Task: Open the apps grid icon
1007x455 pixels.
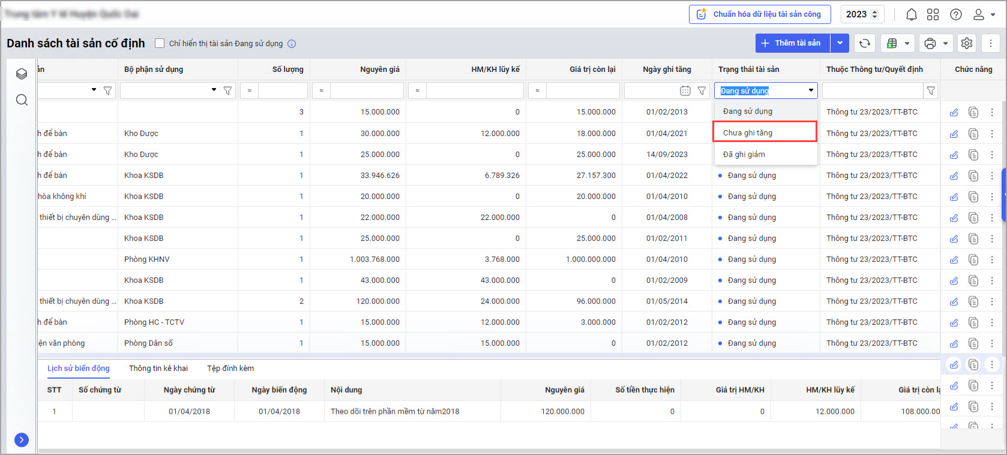Action: tap(933, 14)
